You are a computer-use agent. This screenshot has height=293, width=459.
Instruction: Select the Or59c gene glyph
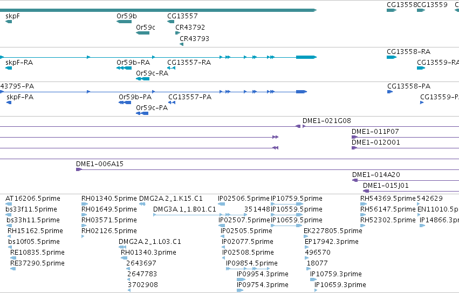pyautogui.click(x=143, y=33)
